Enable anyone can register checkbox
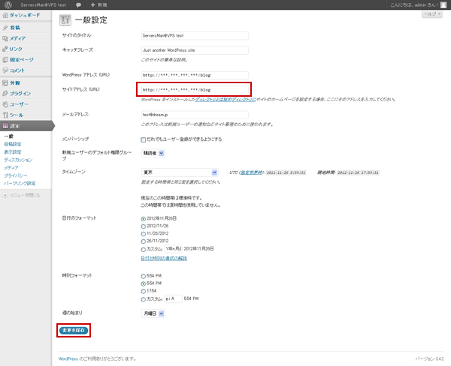Viewport: 451px width, 366px height. [144, 139]
